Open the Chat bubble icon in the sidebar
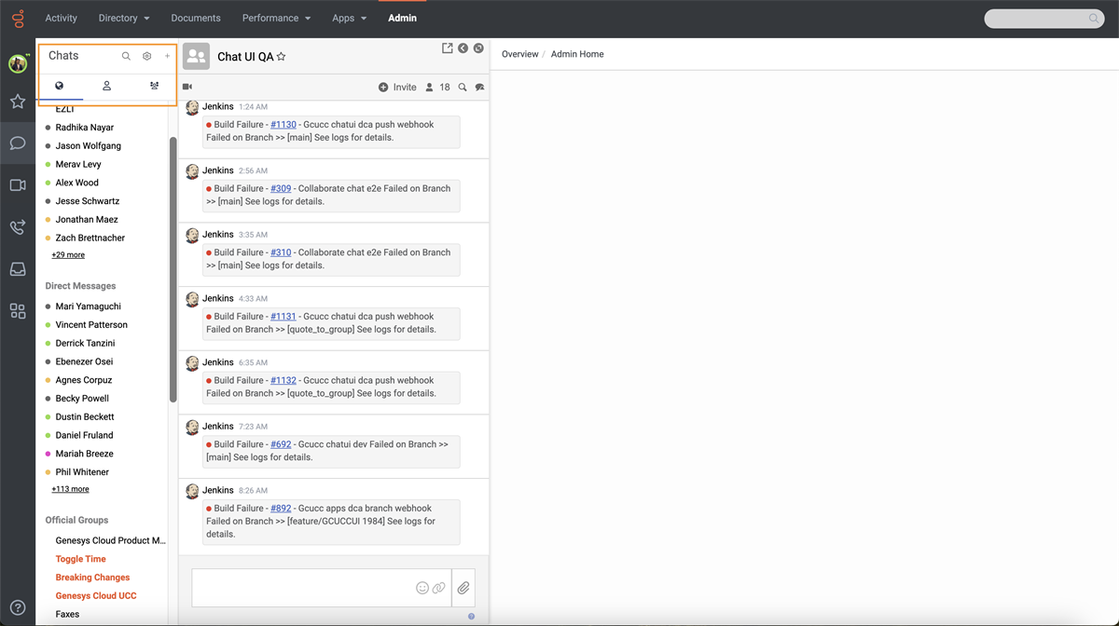The image size is (1119, 626). 18,143
